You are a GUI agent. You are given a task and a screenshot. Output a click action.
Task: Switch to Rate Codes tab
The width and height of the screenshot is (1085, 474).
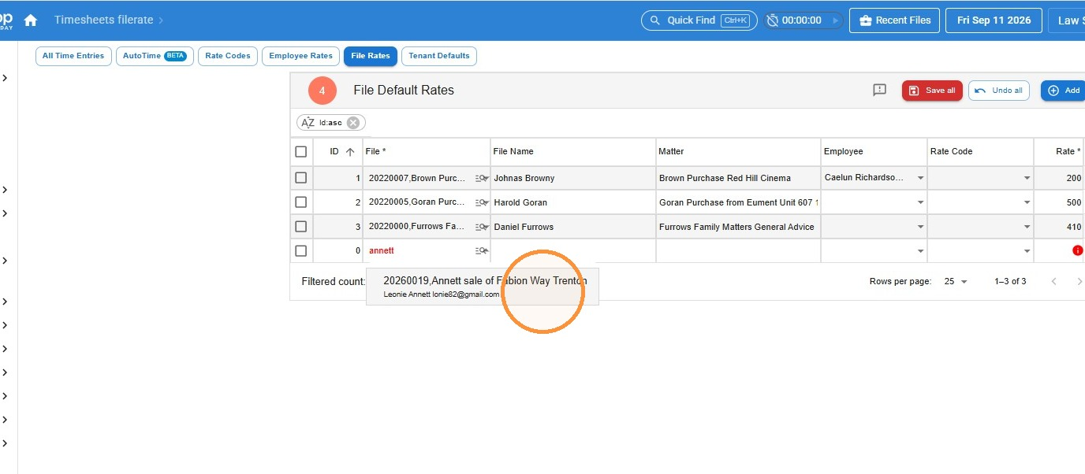(x=228, y=56)
